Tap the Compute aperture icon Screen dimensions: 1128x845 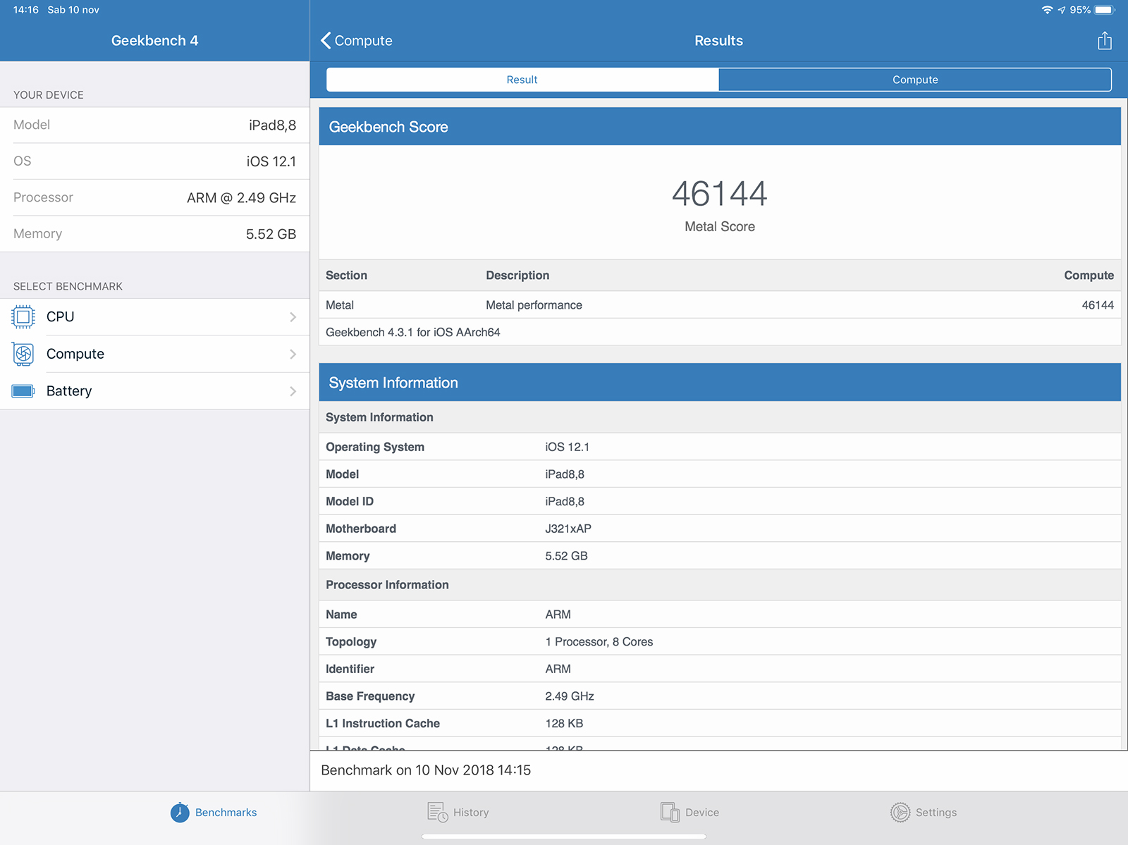point(23,354)
